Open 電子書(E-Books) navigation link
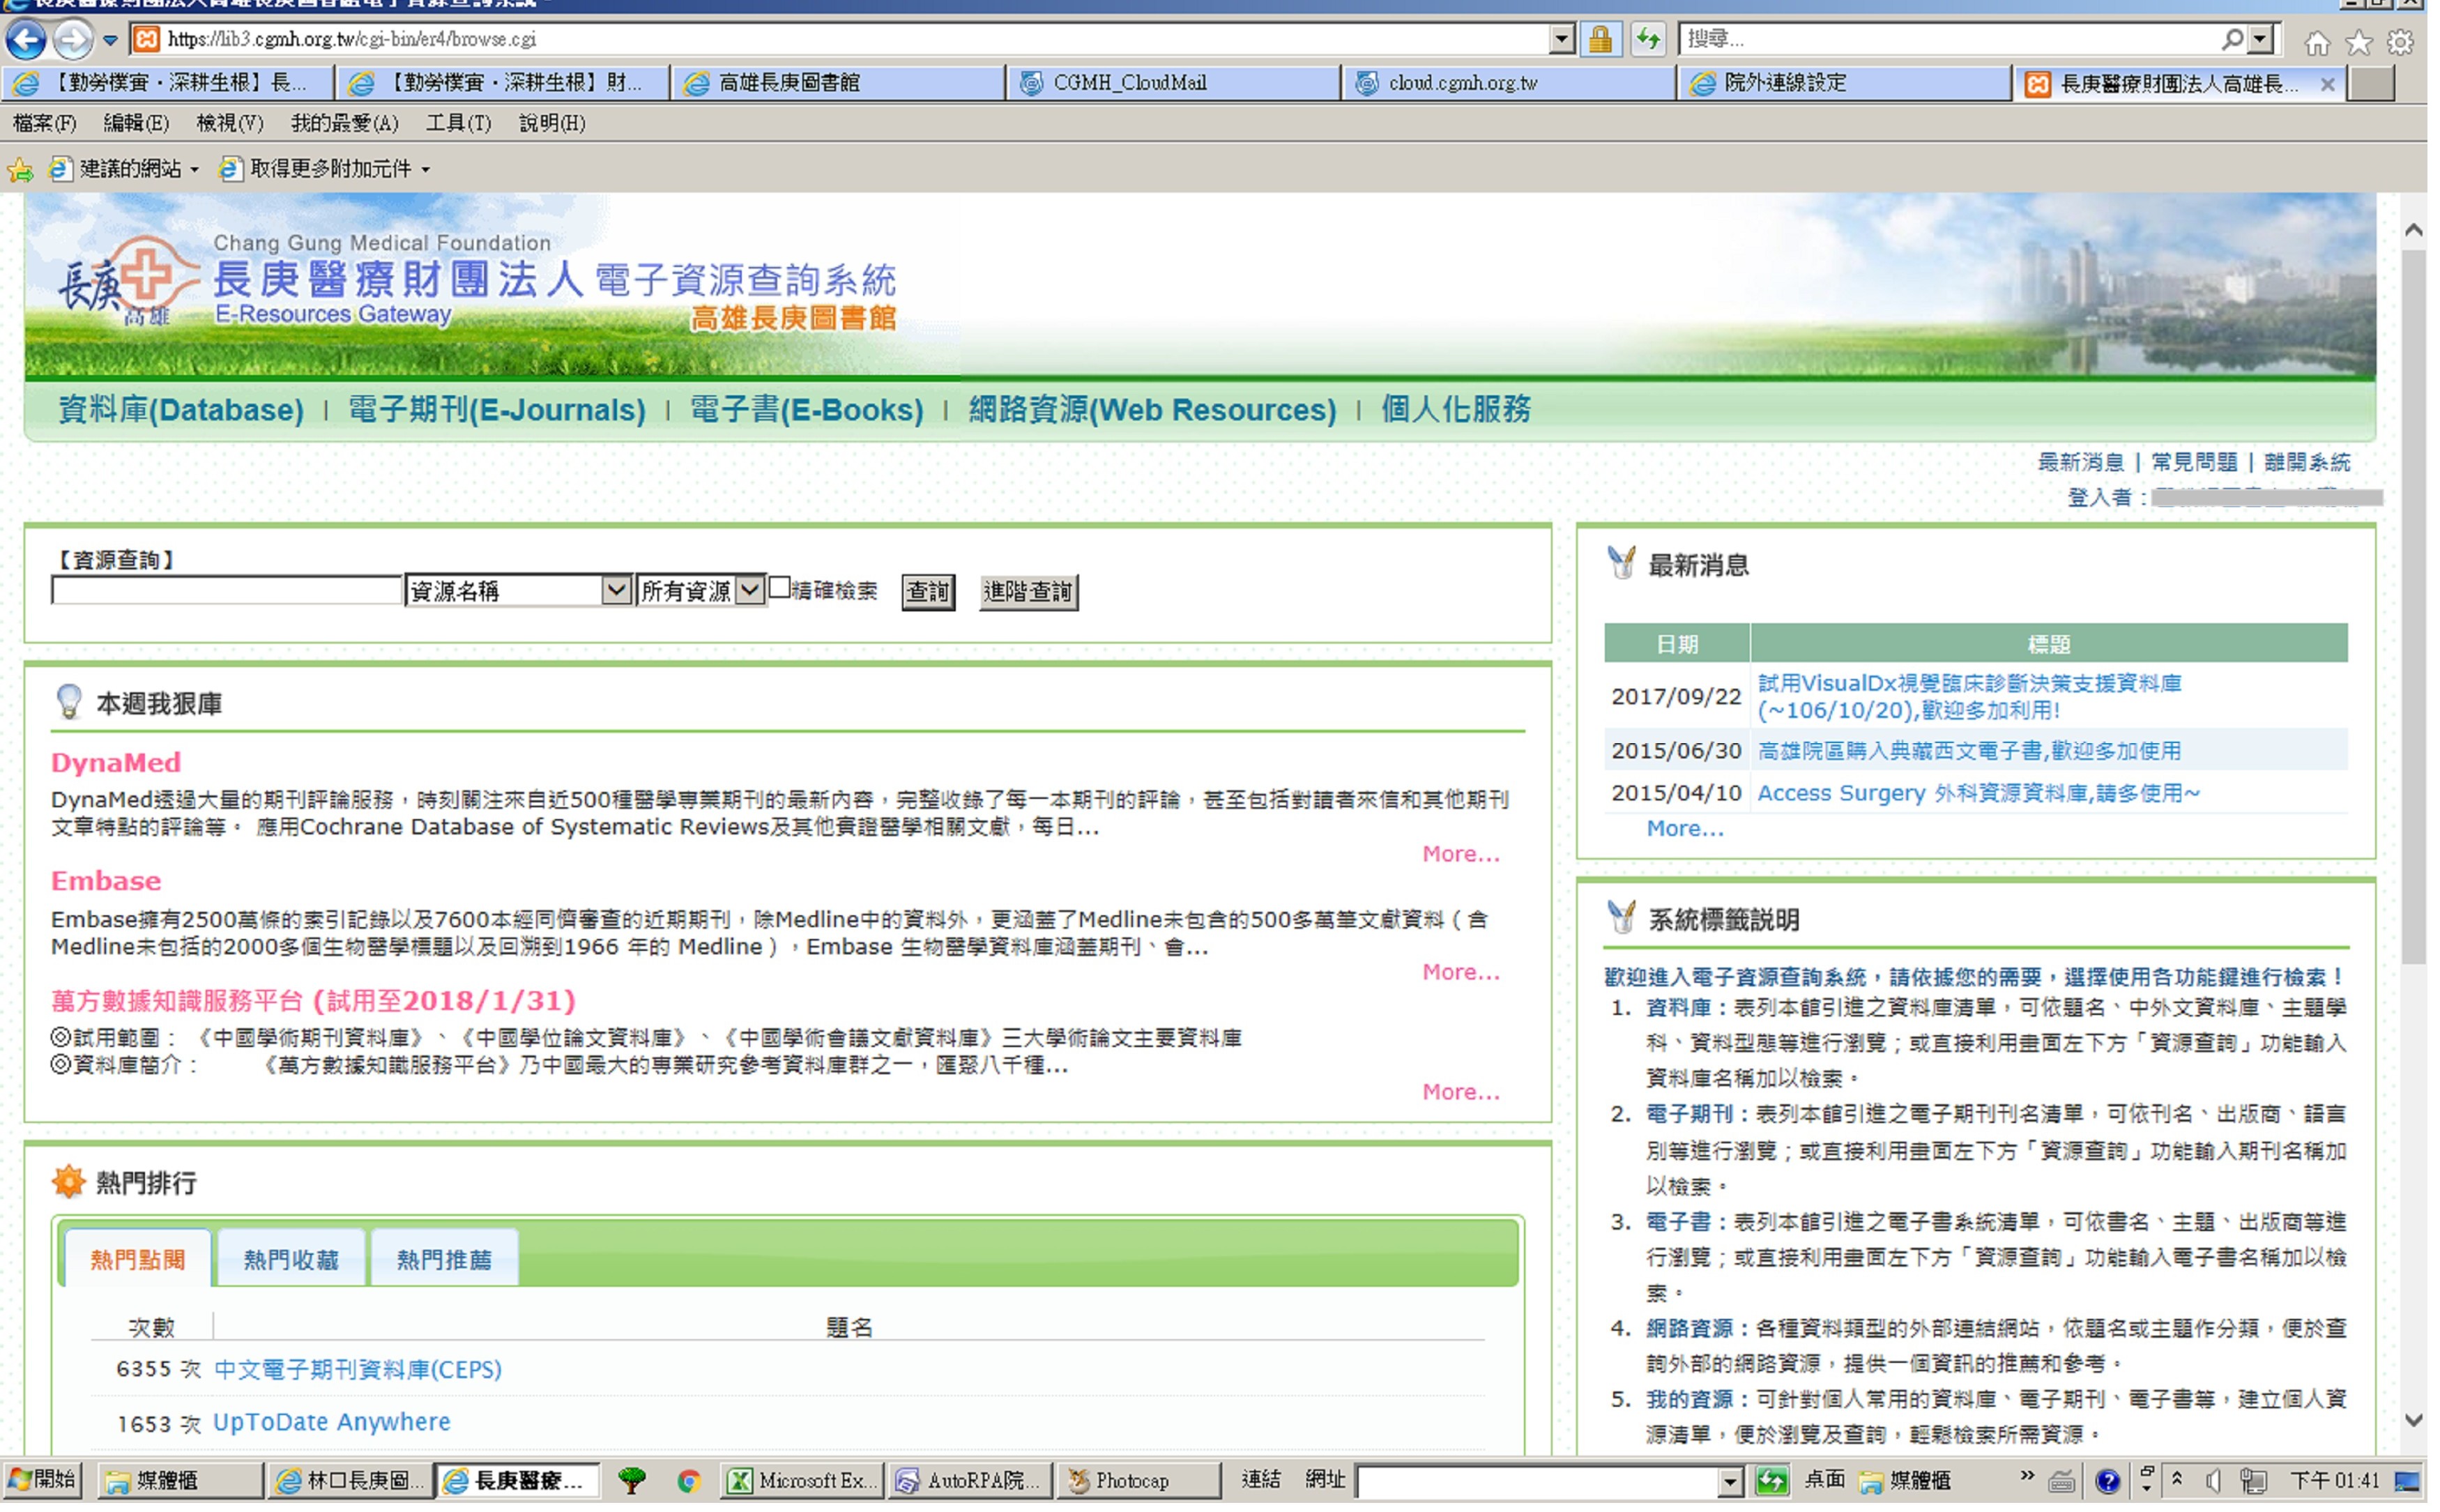The image size is (2440, 1512). pos(809,410)
